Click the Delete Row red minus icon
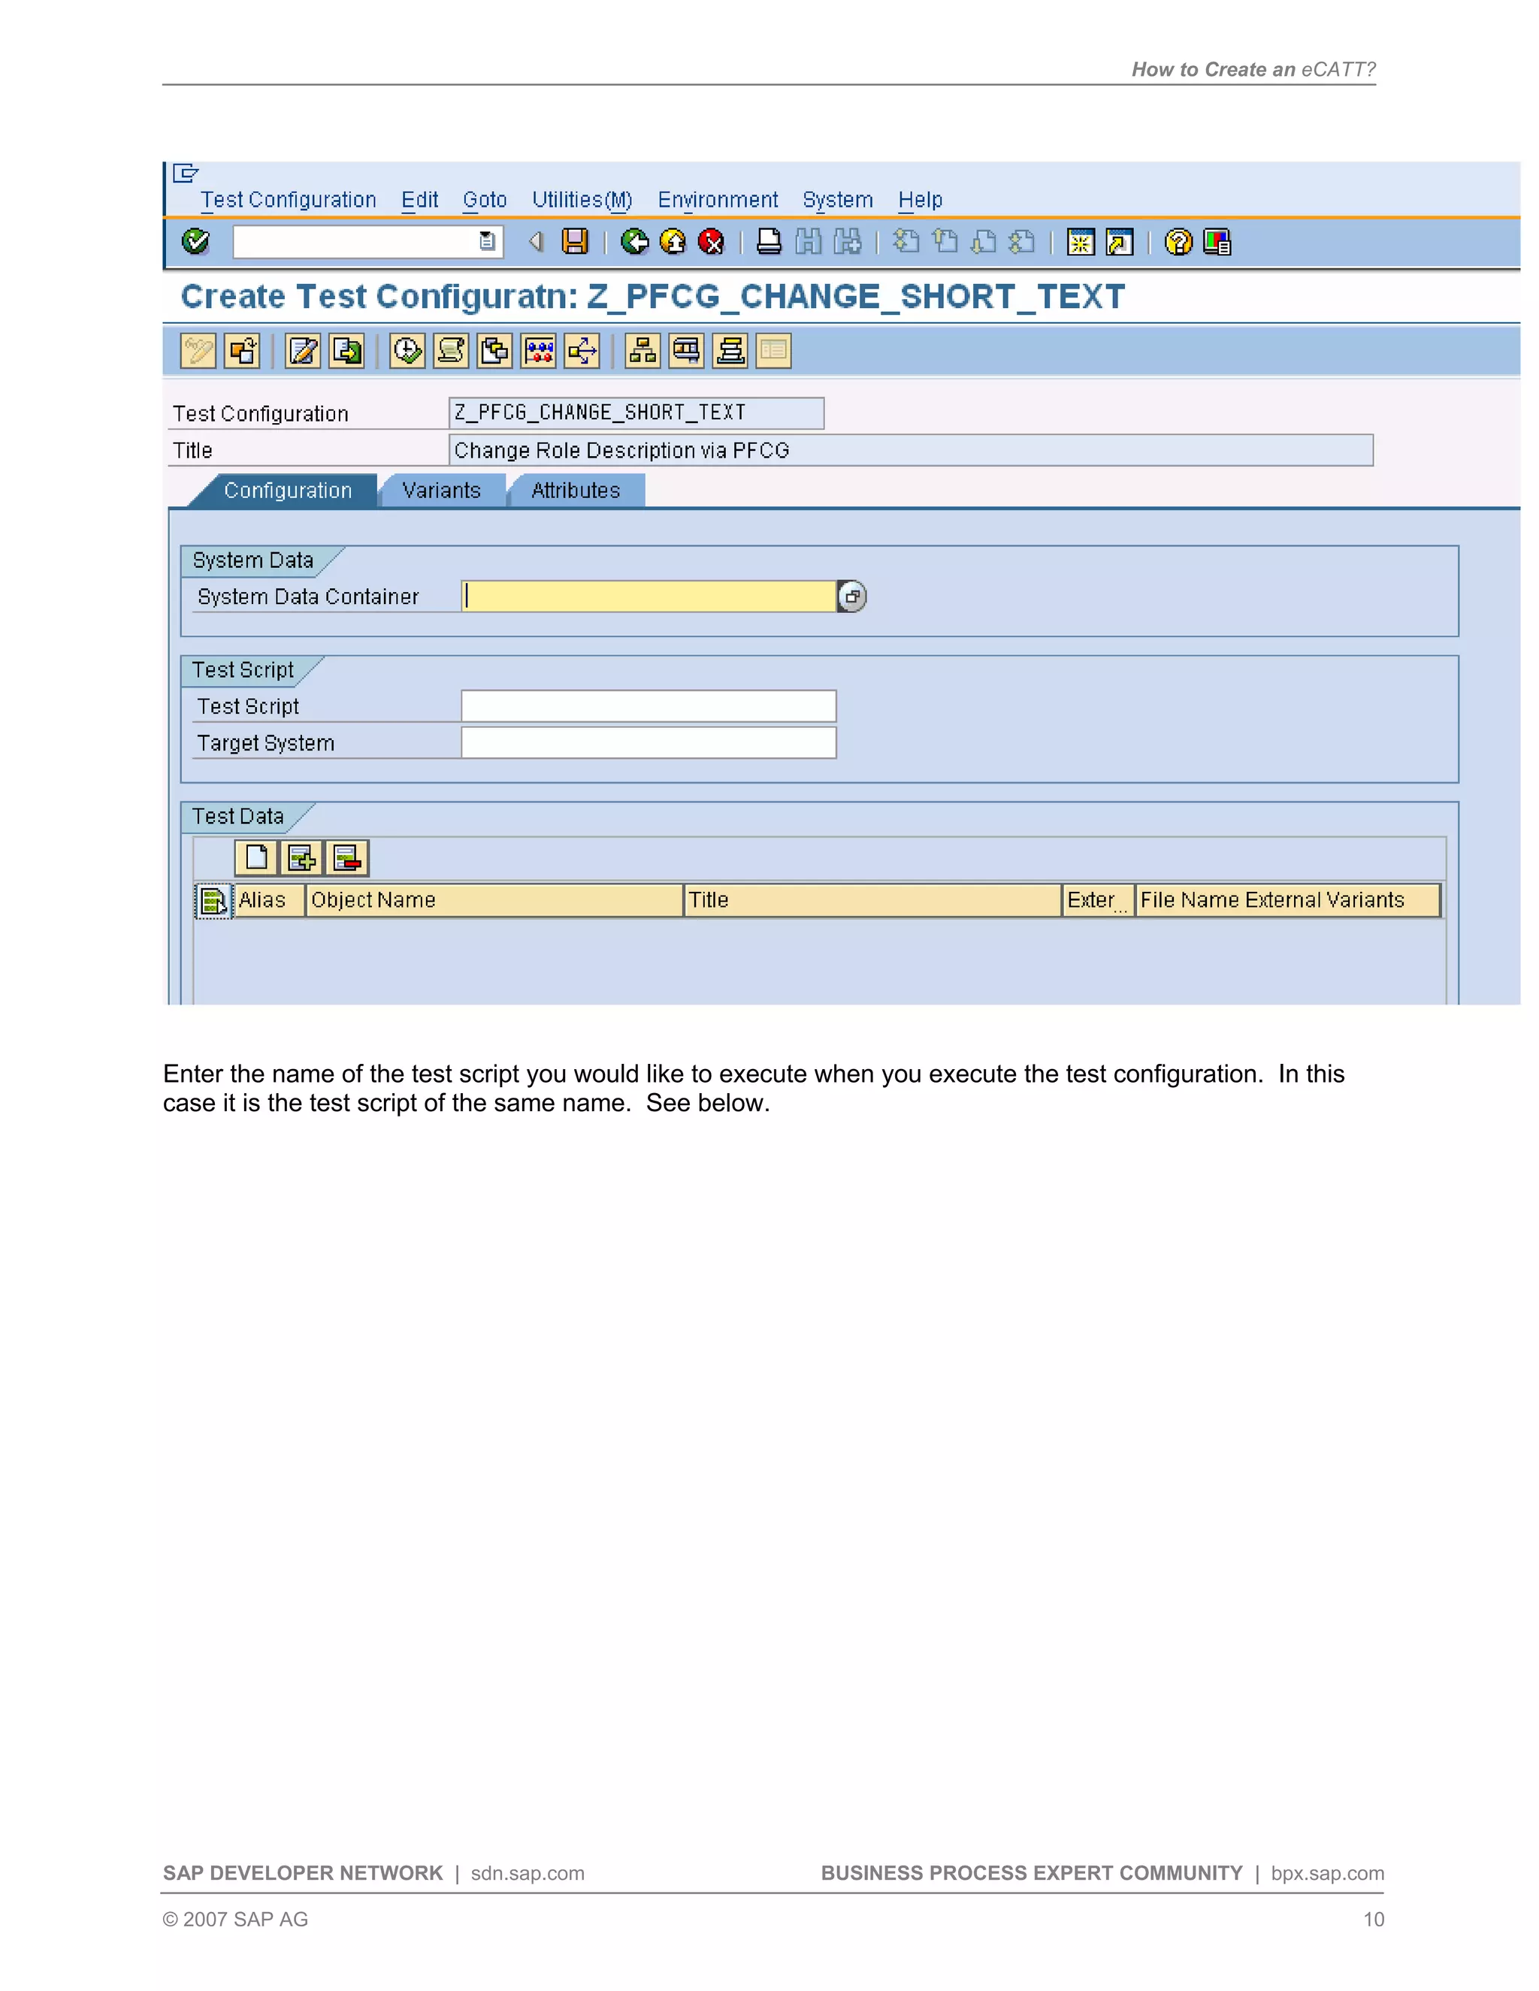The image size is (1539, 1991). point(346,858)
